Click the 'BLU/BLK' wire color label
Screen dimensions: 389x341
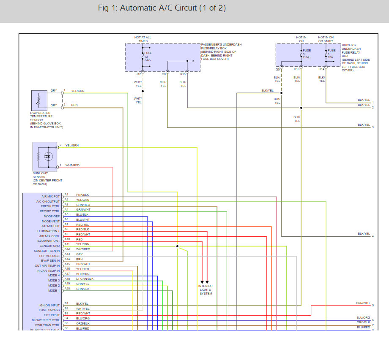82,215
